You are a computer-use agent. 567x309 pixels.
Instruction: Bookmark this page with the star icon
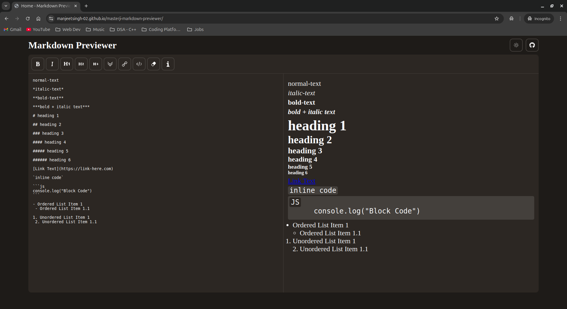(497, 19)
